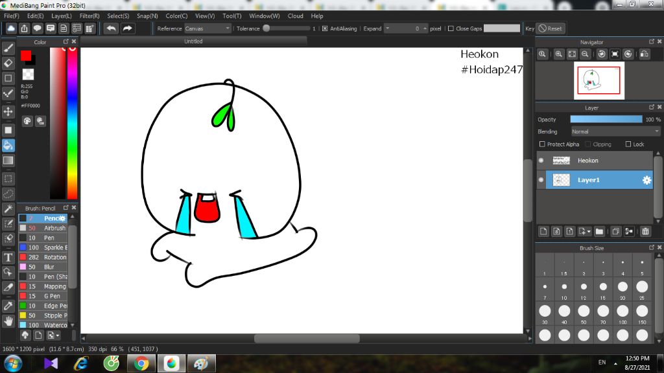664x373 pixels.
Task: Click the layer Opacity slider
Action: click(606, 120)
